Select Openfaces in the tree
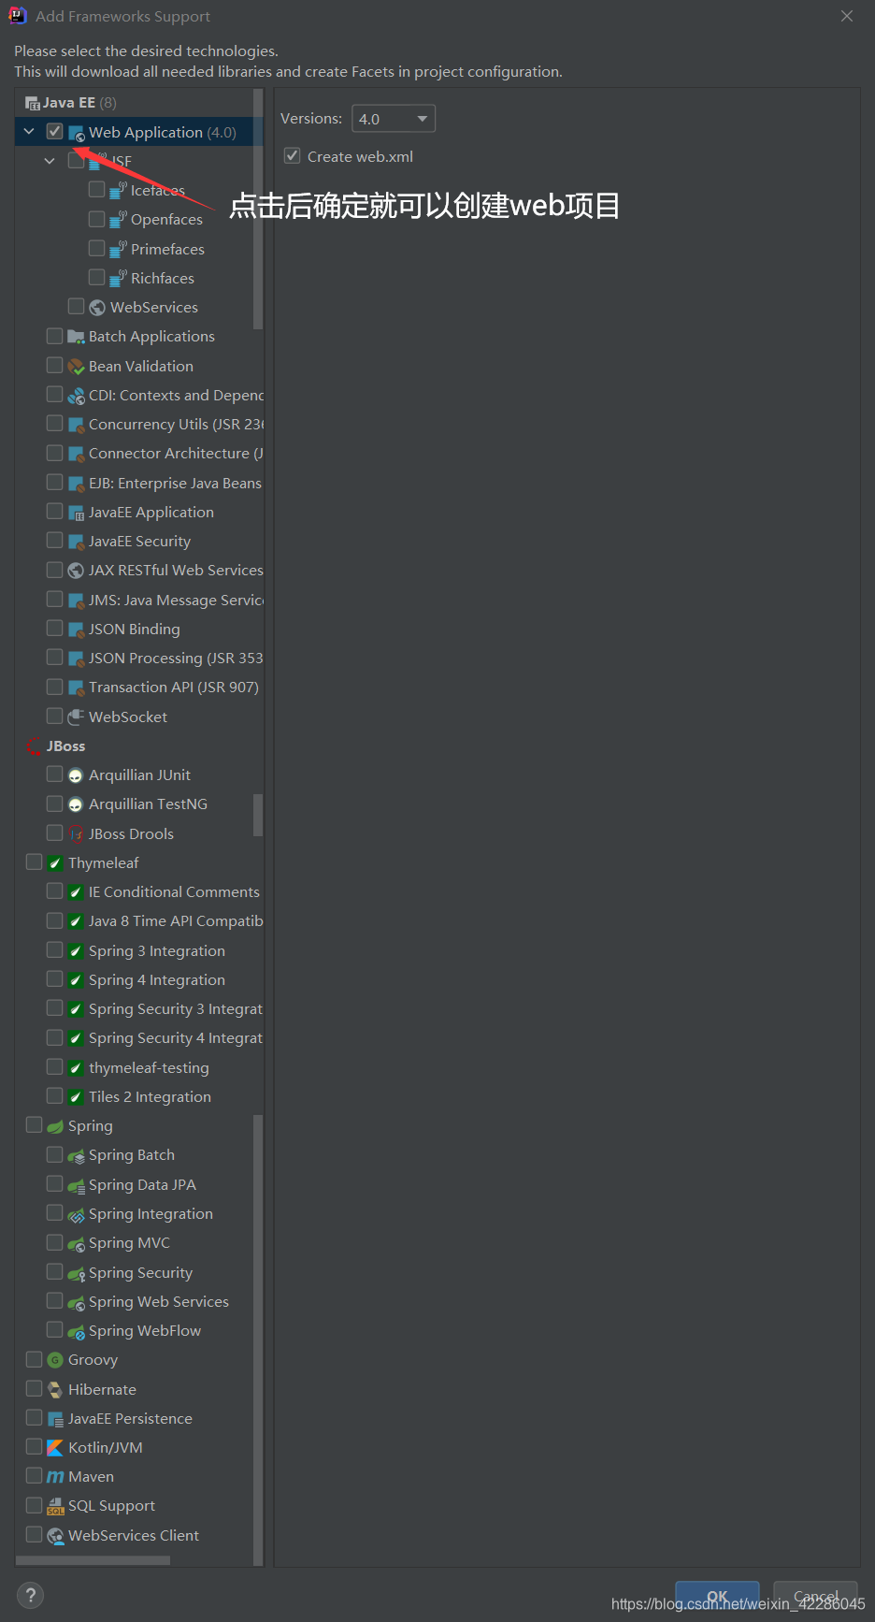Viewport: 875px width, 1622px height. (166, 220)
